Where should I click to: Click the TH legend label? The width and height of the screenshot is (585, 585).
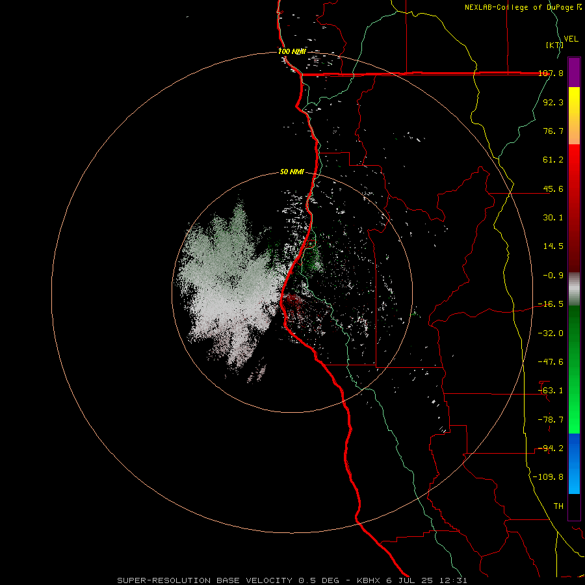pyautogui.click(x=558, y=506)
